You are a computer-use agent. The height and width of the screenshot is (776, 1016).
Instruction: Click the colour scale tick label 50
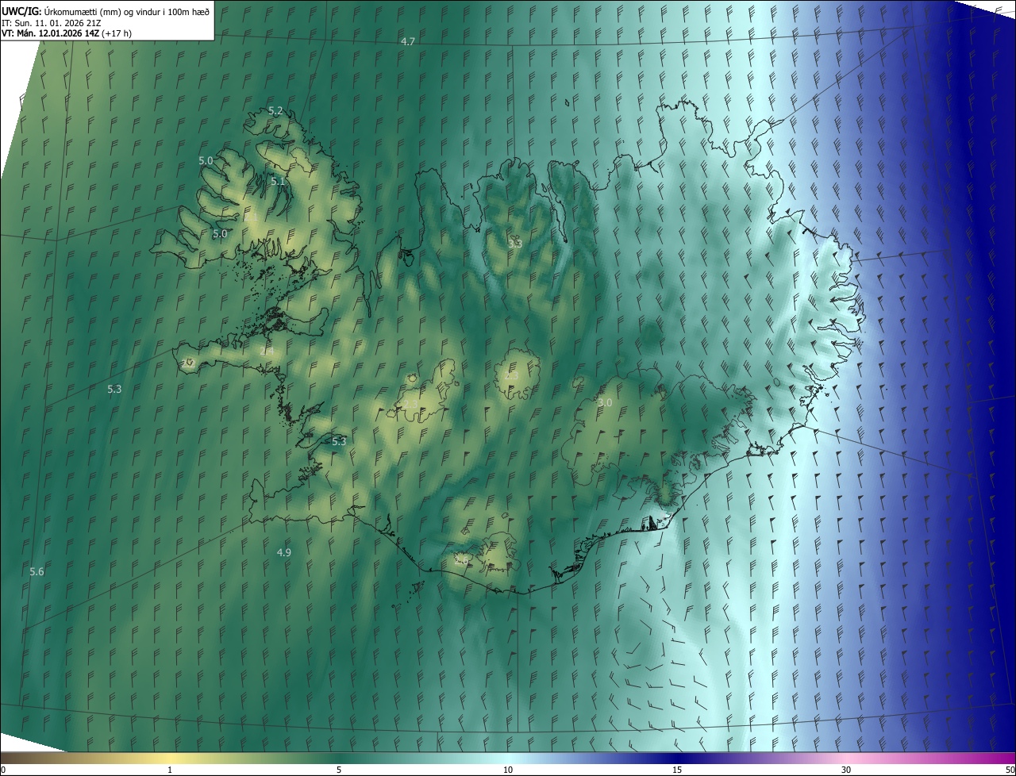click(x=1010, y=770)
